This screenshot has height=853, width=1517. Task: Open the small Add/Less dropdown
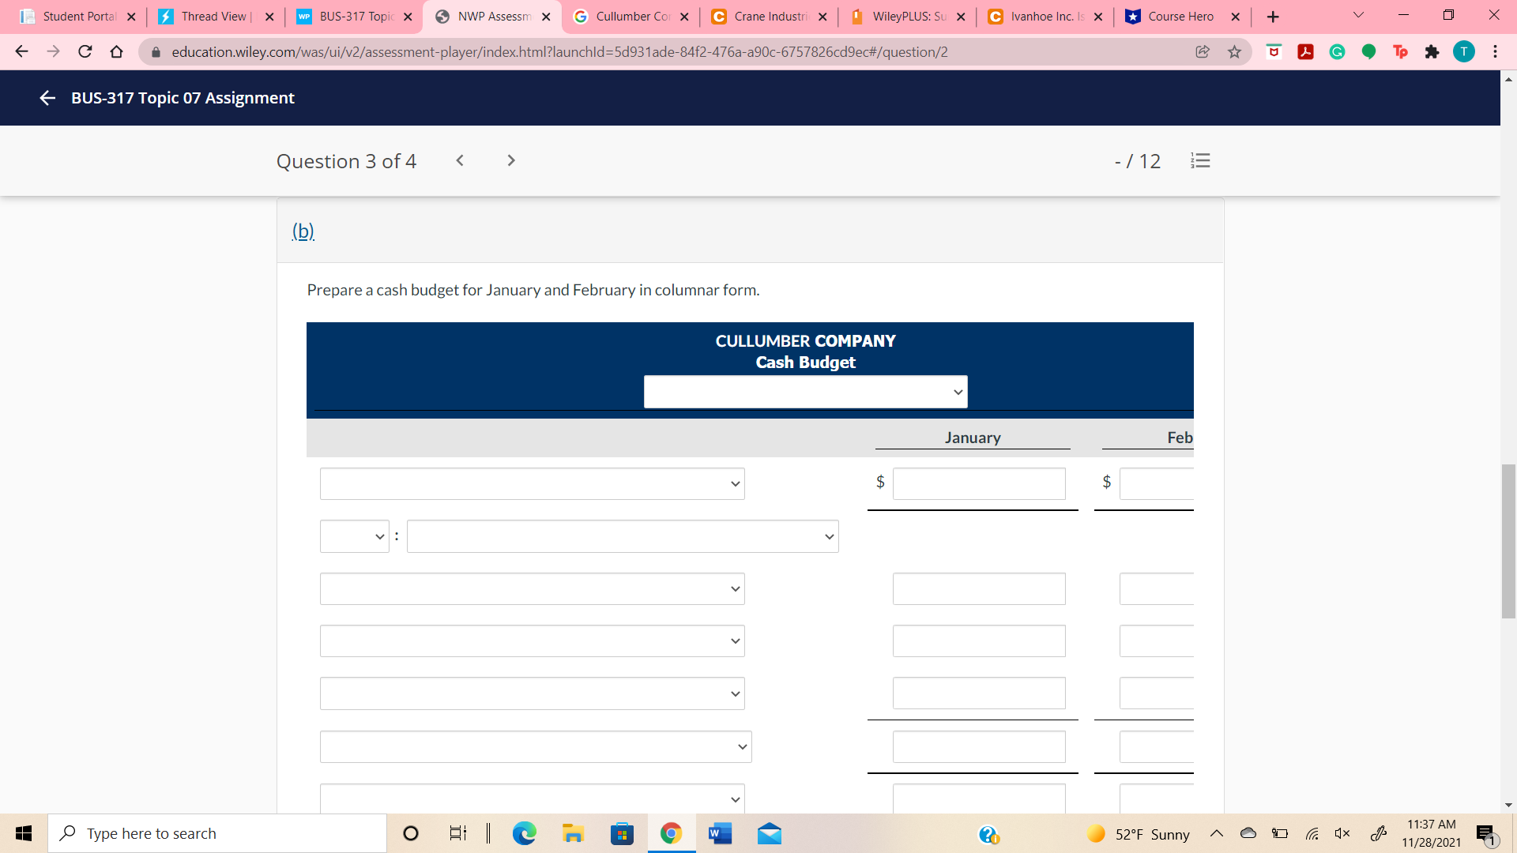point(354,536)
